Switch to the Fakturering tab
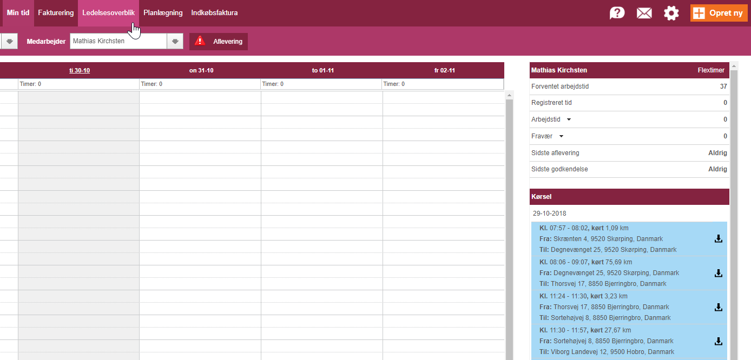 tap(56, 13)
